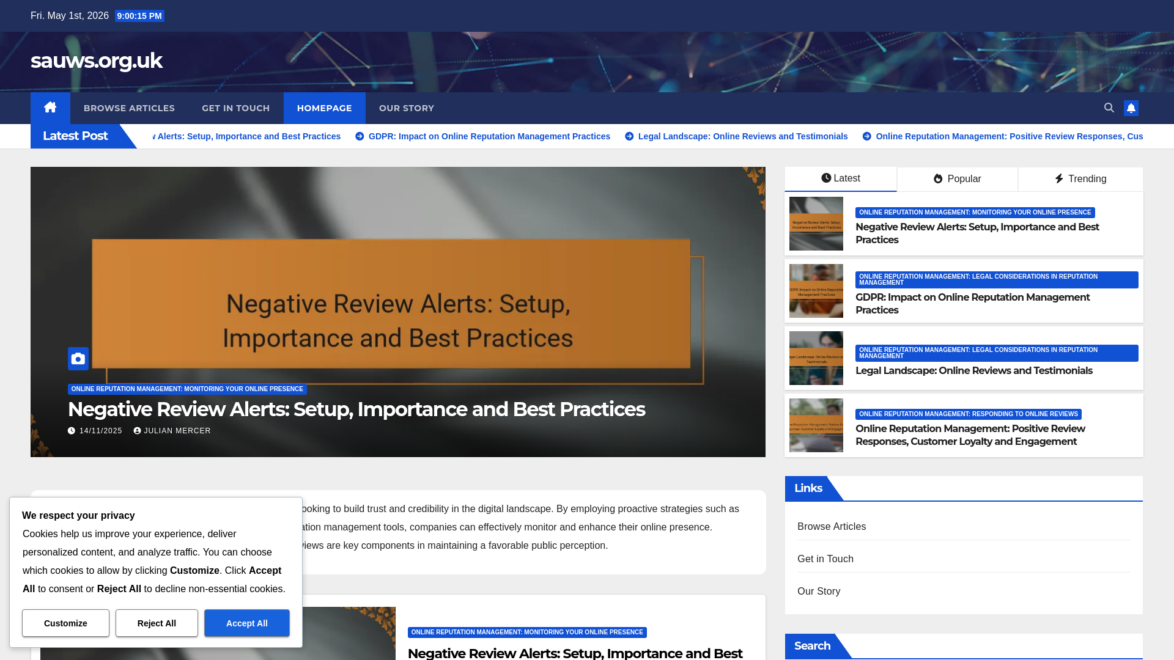Screen dimensions: 1174x660
Task: Click the arrow icon before the GDPR ticker item
Action: tap(360, 136)
